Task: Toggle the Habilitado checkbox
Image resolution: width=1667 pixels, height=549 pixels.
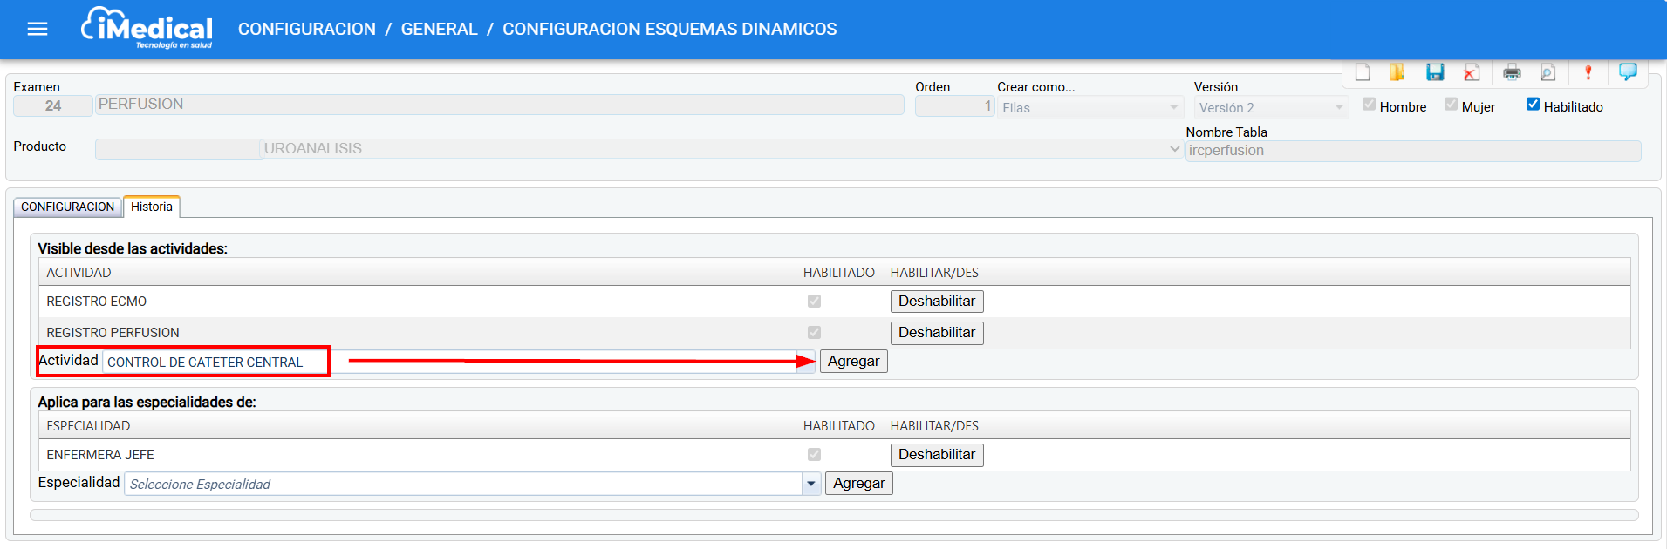Action: tap(1533, 105)
